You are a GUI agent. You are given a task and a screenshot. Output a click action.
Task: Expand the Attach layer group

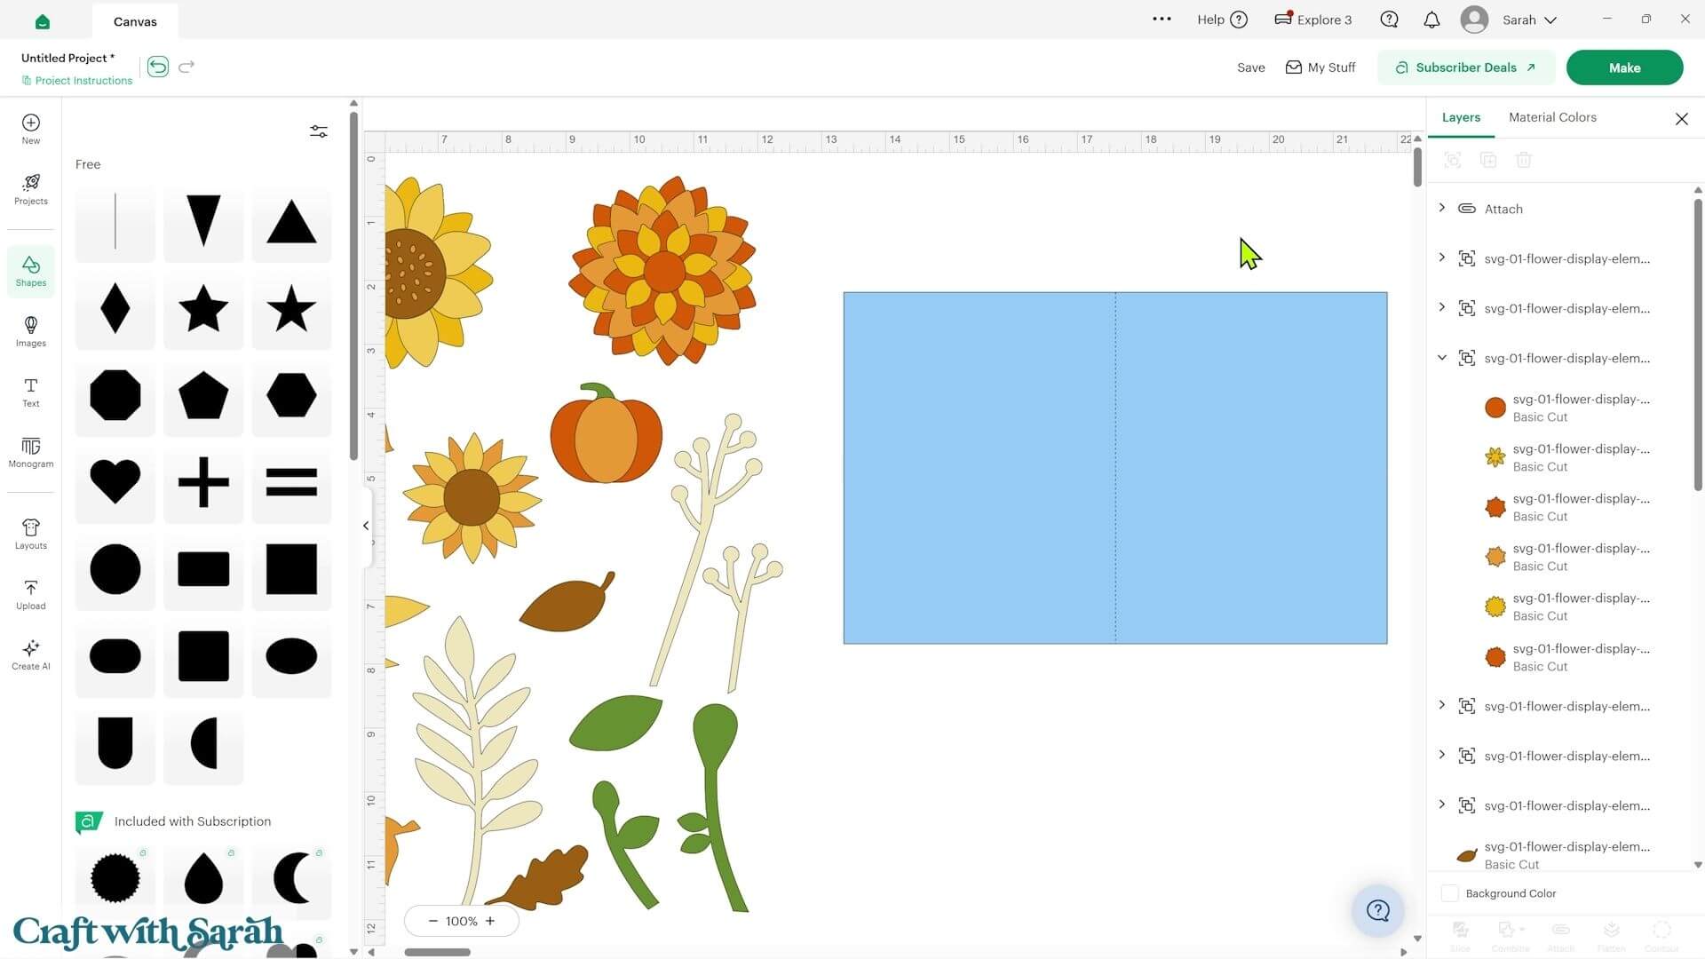point(1442,208)
